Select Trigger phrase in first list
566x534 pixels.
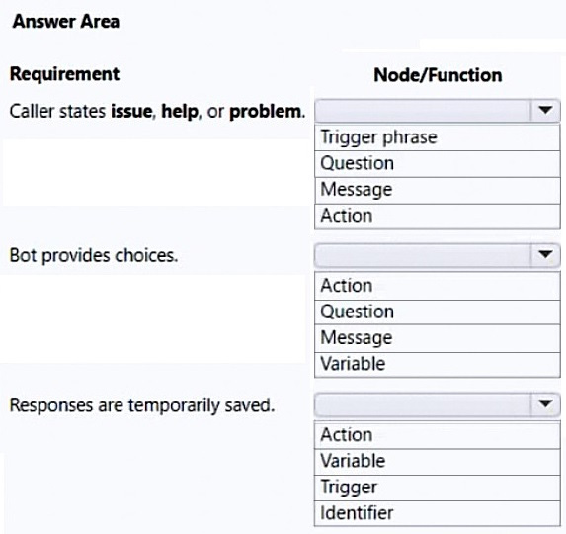click(x=438, y=137)
